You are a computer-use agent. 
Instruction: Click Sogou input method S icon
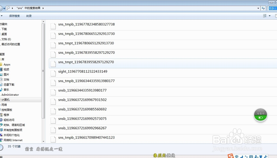click(x=230, y=156)
